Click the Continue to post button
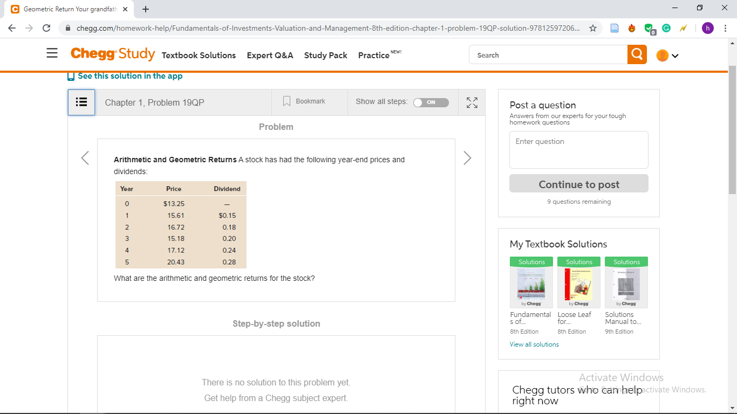 click(579, 183)
